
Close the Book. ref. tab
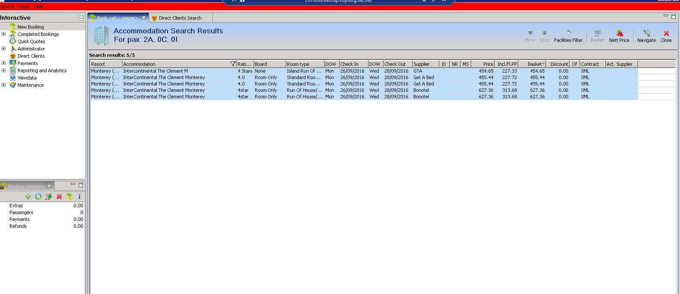[x=144, y=18]
